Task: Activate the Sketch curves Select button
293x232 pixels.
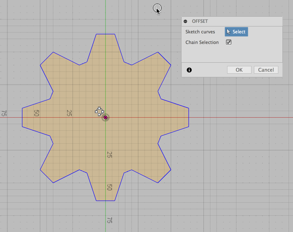Action: [236, 32]
